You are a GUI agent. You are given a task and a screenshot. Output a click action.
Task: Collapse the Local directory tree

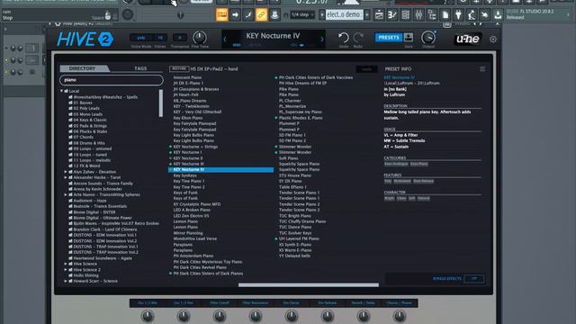point(62,91)
